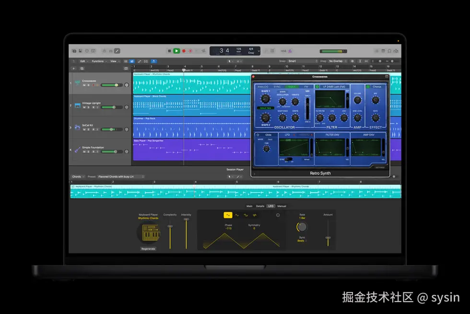The width and height of the screenshot is (470, 314).
Task: Open the Sync Beats dropdown
Action: pos(302,241)
